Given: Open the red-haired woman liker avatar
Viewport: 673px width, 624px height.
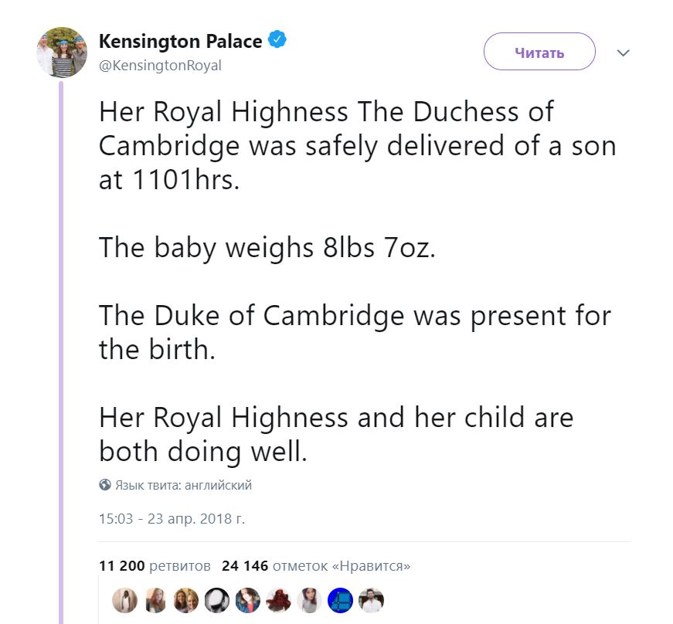Looking at the screenshot, I should pyautogui.click(x=155, y=601).
